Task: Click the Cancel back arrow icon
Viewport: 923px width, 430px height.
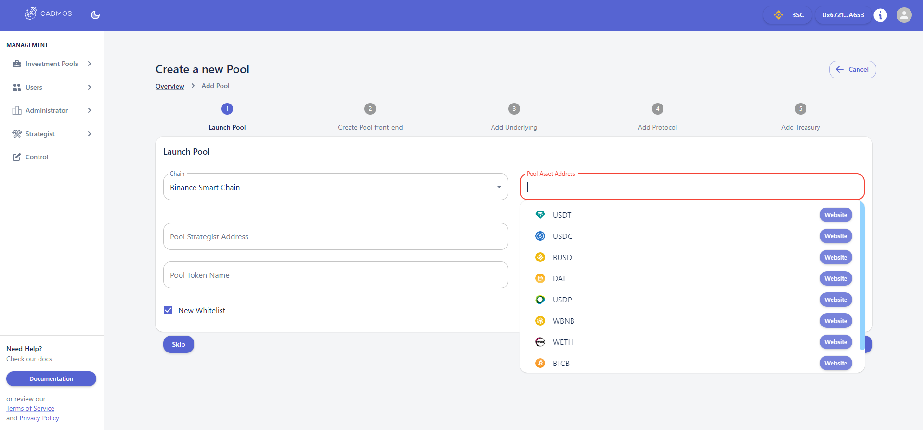Action: coord(840,69)
